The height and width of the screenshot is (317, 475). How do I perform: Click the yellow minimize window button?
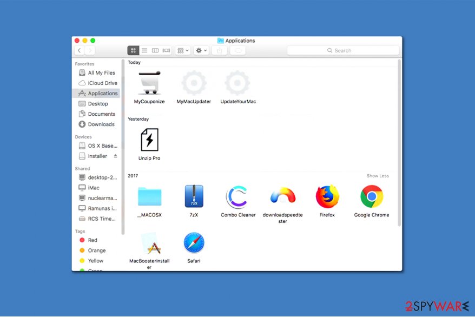pos(85,41)
